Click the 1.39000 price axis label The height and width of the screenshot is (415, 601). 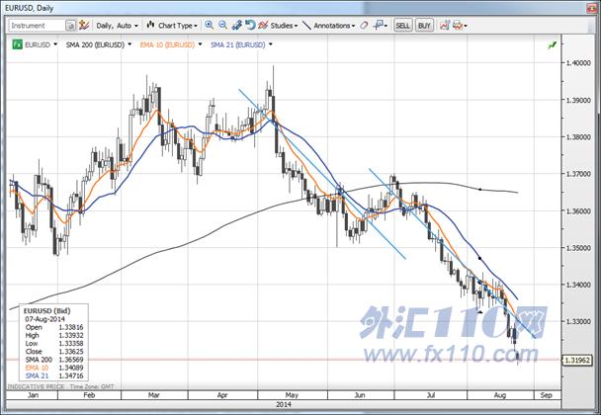coord(578,100)
